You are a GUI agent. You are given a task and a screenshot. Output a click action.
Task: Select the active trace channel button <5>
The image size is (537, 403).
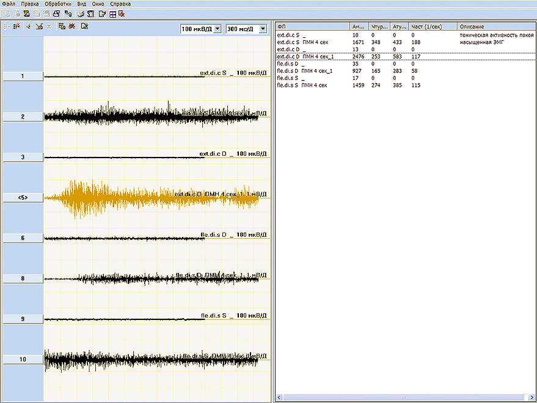[23, 198]
